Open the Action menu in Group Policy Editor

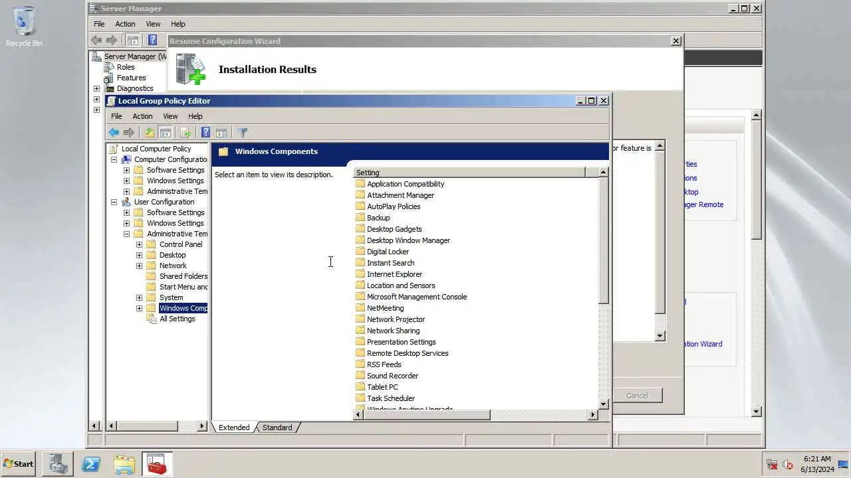(x=142, y=116)
